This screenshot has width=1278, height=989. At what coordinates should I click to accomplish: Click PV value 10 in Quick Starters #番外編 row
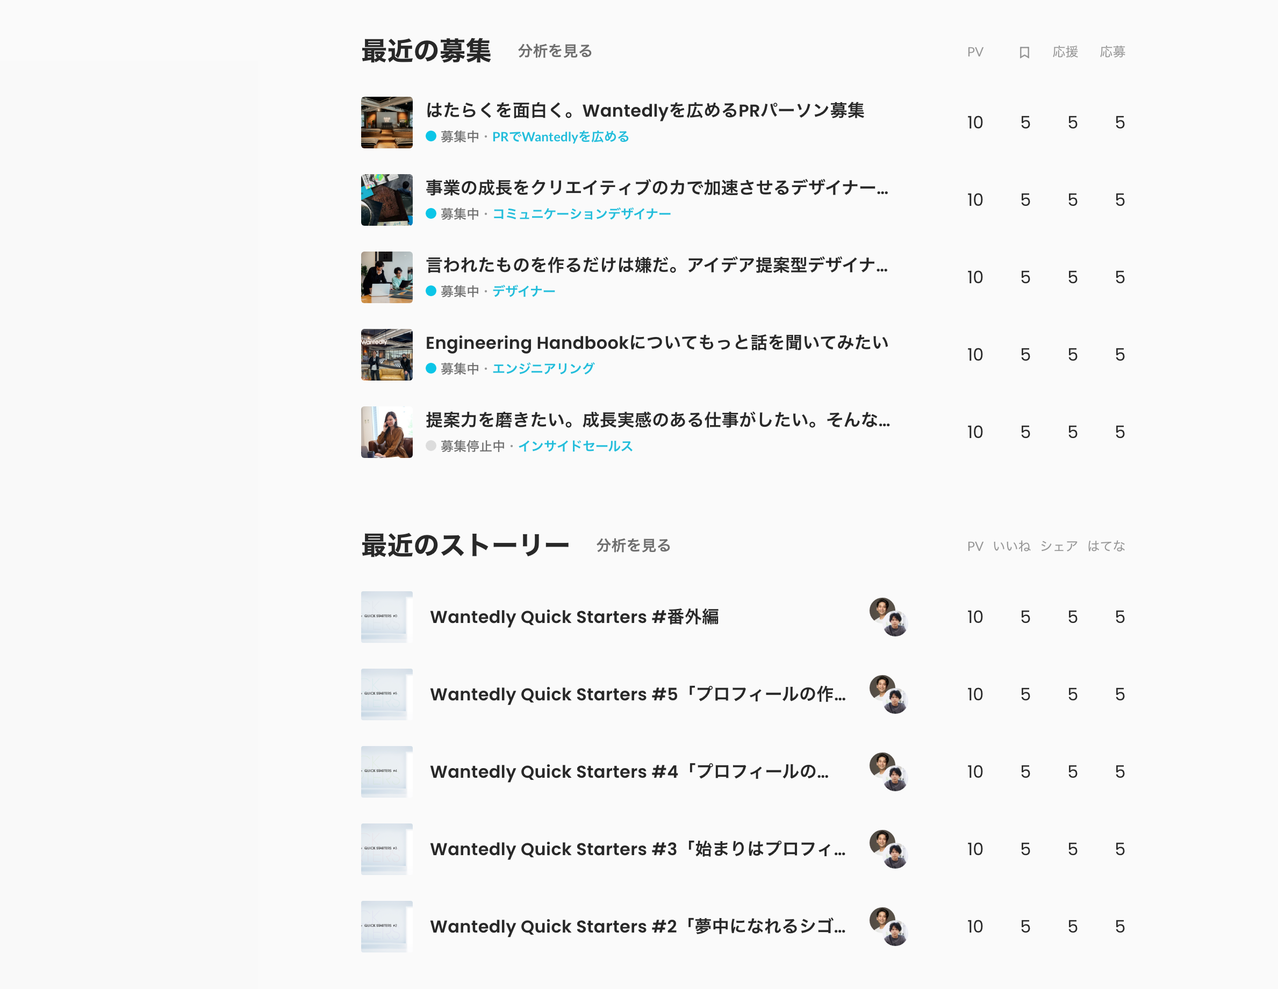(x=975, y=617)
